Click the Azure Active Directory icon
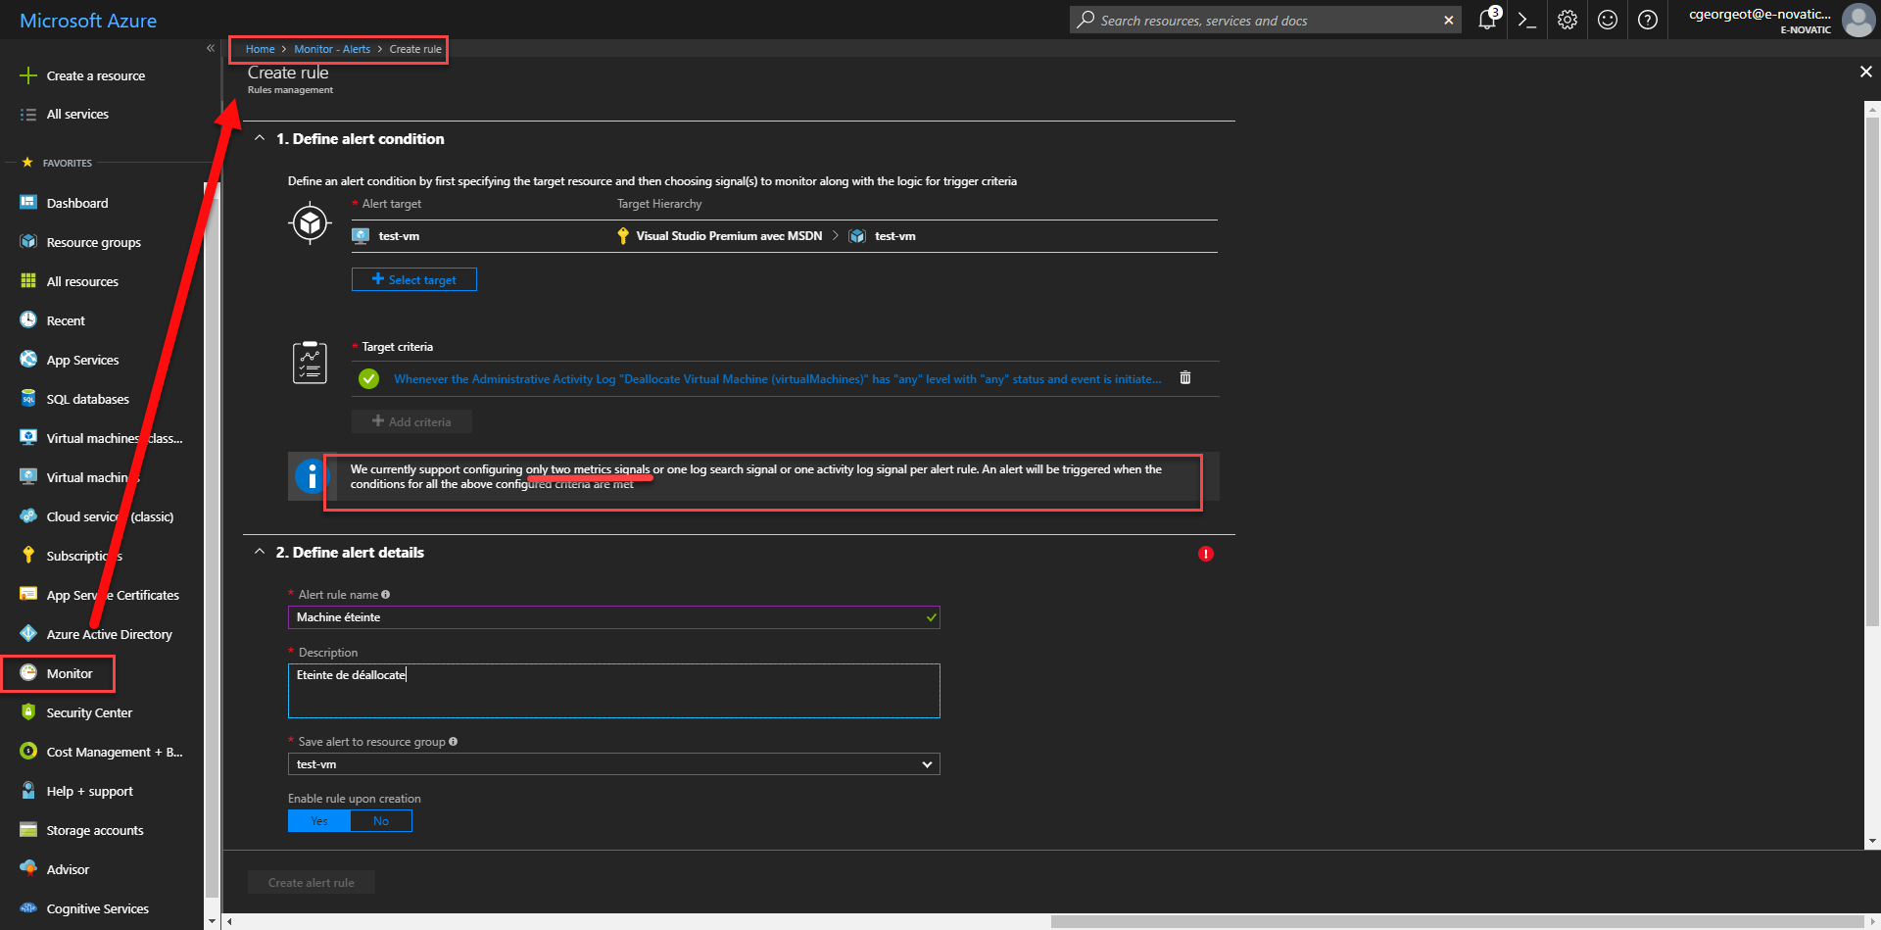This screenshot has height=930, width=1881. [x=28, y=634]
